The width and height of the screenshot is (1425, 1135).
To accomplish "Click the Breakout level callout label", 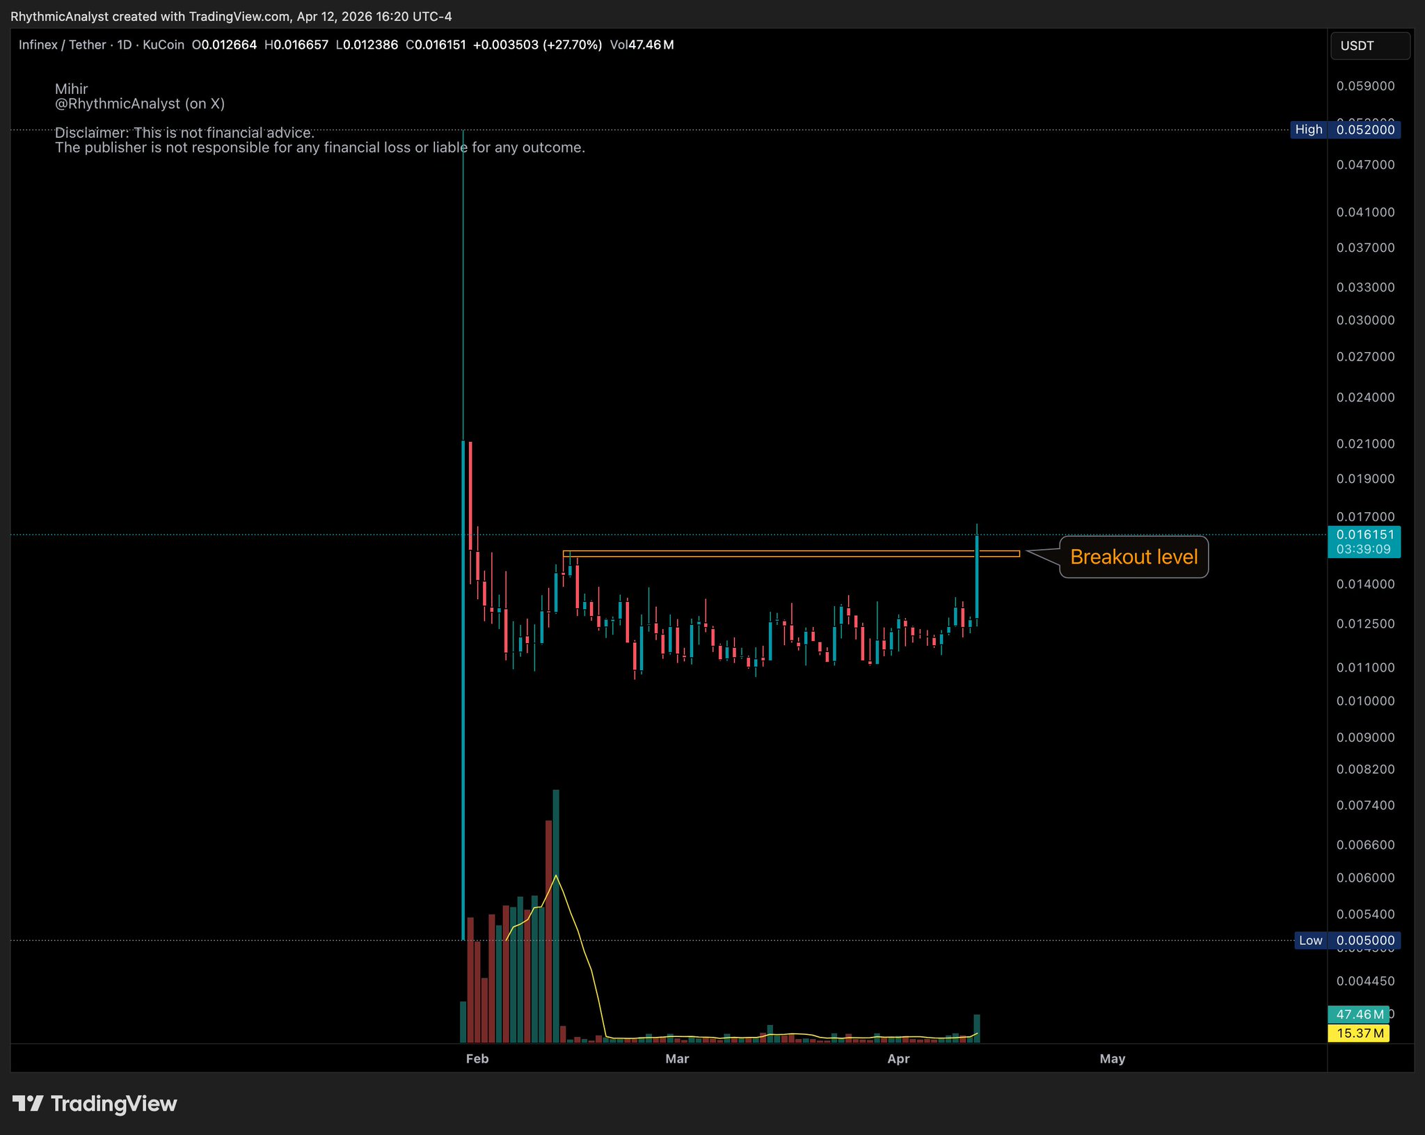I will [x=1133, y=557].
